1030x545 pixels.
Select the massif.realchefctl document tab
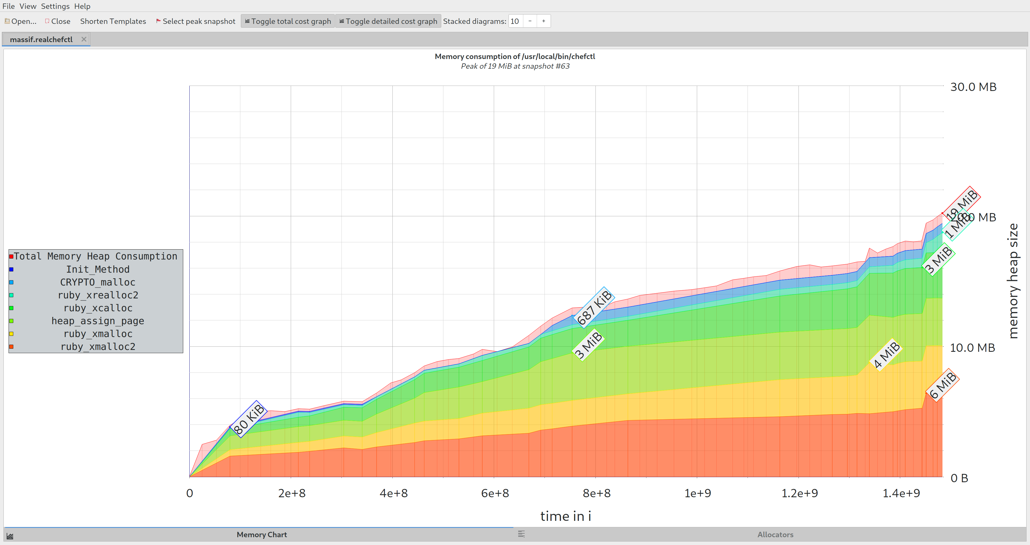(x=41, y=39)
